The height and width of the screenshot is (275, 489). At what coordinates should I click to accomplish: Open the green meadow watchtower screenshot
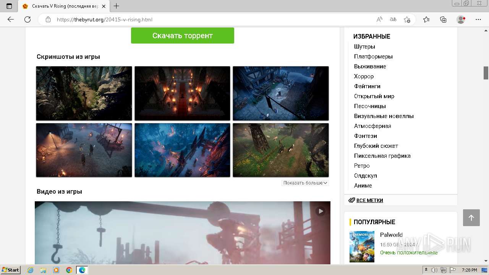tap(281, 150)
